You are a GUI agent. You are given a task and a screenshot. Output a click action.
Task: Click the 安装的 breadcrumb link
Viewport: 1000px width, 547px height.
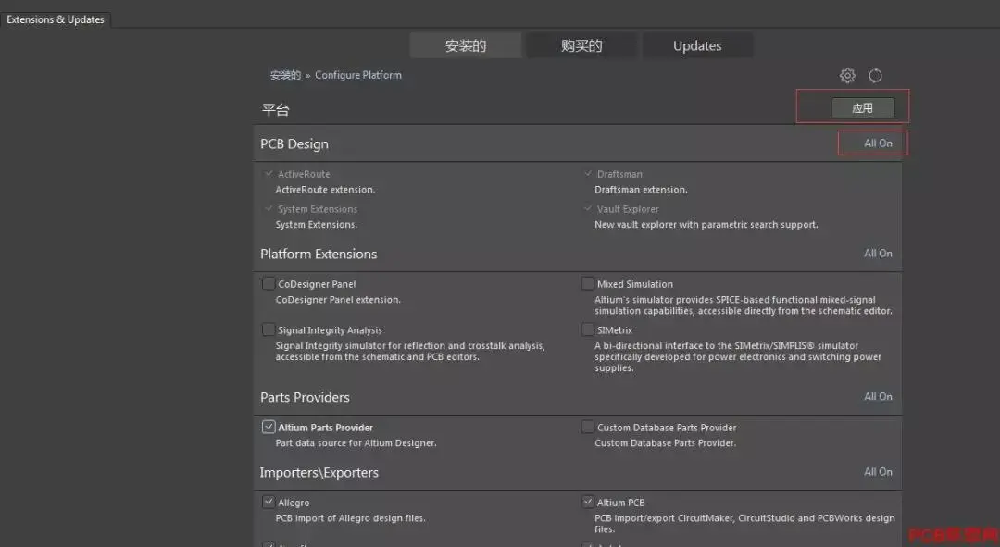(285, 75)
